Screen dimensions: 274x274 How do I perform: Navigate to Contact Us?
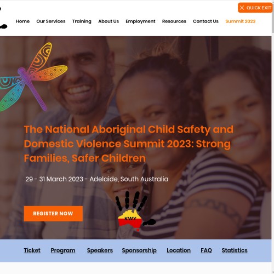pos(206,21)
